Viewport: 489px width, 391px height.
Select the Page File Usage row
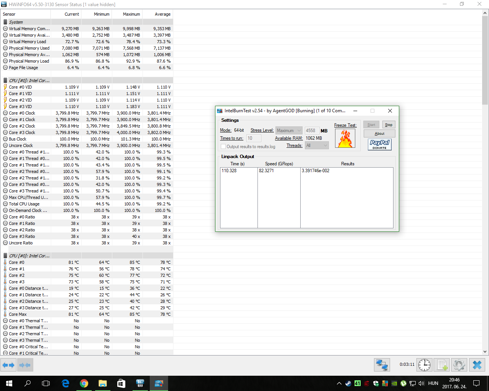click(87, 68)
